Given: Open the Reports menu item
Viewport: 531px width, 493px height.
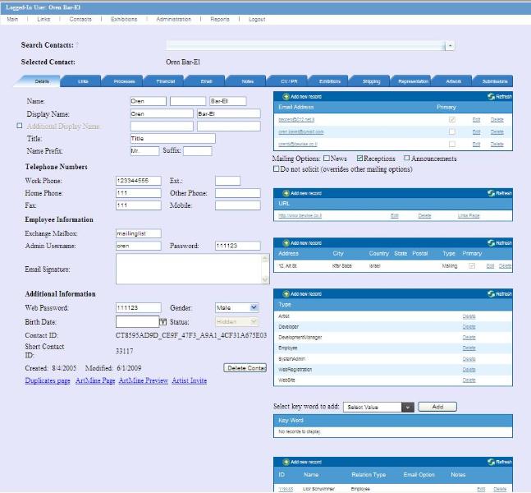Looking at the screenshot, I should point(220,20).
